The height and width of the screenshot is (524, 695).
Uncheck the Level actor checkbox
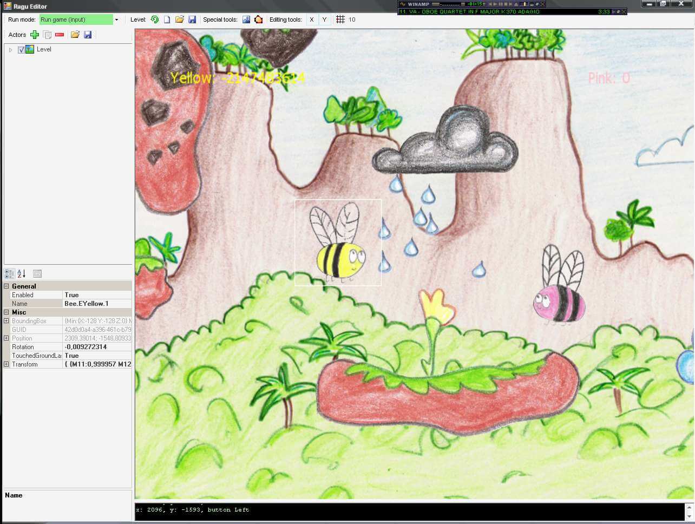21,49
